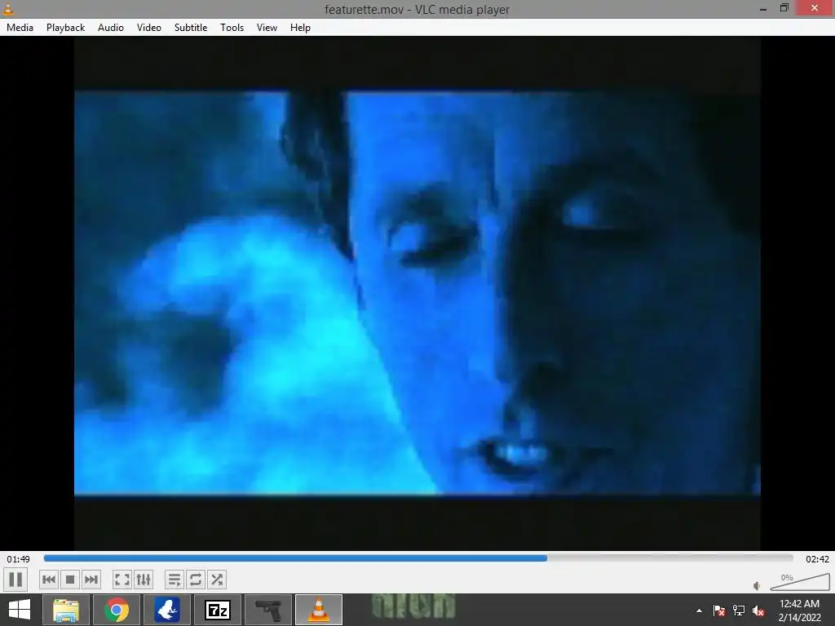Open the Tools menu

coord(232,28)
